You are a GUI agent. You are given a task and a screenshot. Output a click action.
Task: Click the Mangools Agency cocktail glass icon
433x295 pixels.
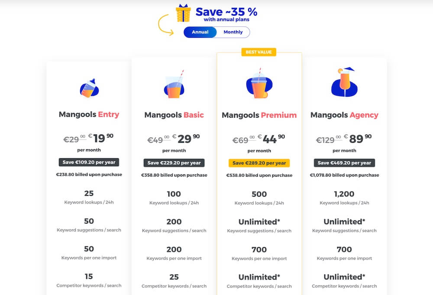(344, 82)
